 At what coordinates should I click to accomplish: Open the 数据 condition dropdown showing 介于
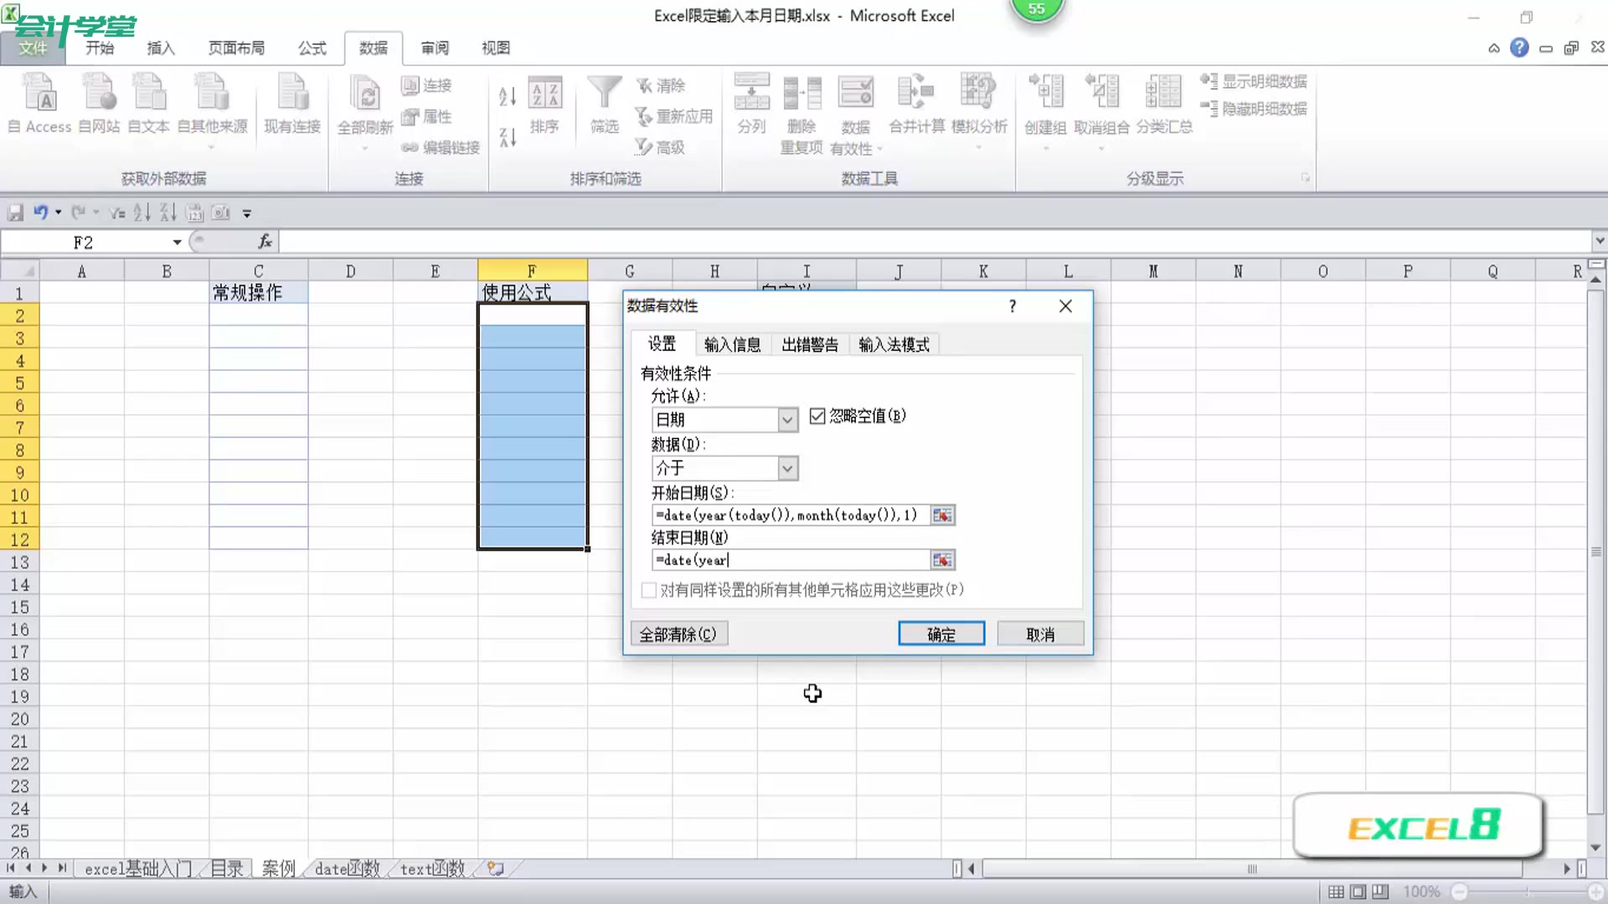786,468
